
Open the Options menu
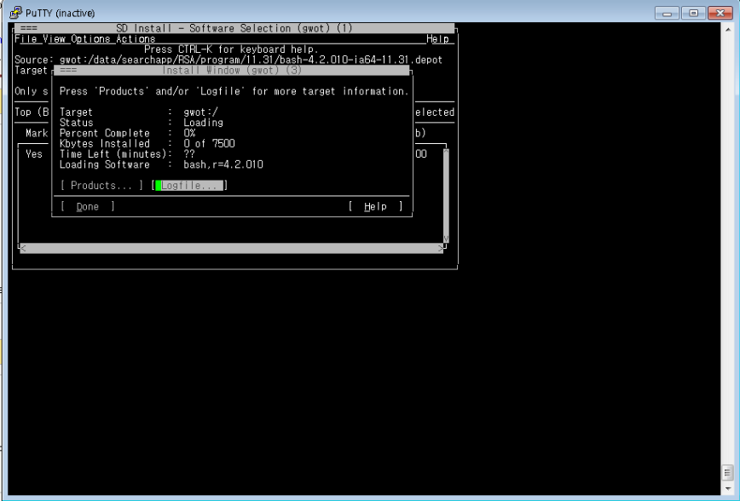tap(90, 39)
